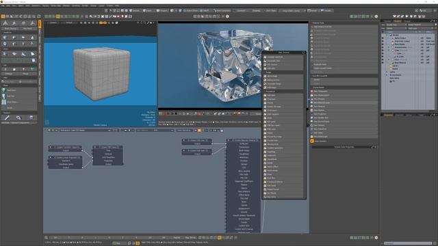Select the lasso-shaped tool beside the pencil tool
This screenshot has height=246, width=438.
coord(18,118)
